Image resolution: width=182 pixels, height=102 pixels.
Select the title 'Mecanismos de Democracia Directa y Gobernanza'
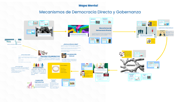[90, 12]
